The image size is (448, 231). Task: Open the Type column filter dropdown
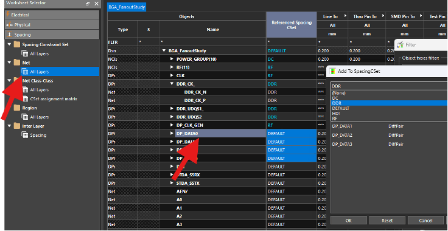pos(123,42)
